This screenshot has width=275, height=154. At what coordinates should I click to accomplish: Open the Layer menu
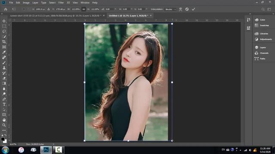(x=35, y=3)
